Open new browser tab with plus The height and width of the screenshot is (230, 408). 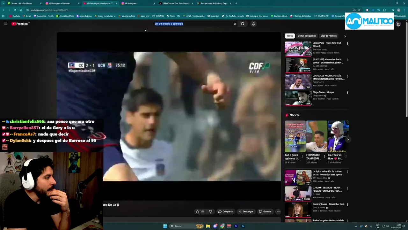pyautogui.click(x=236, y=3)
